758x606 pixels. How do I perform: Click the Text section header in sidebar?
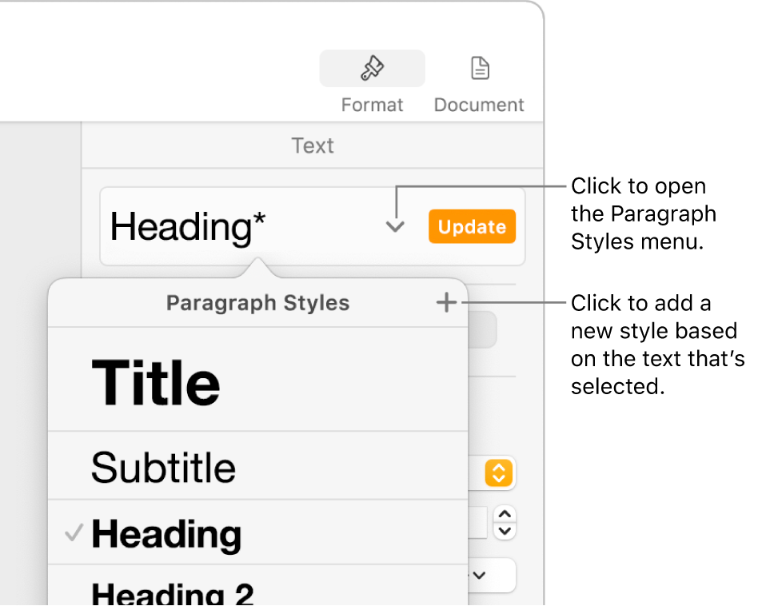[x=312, y=146]
